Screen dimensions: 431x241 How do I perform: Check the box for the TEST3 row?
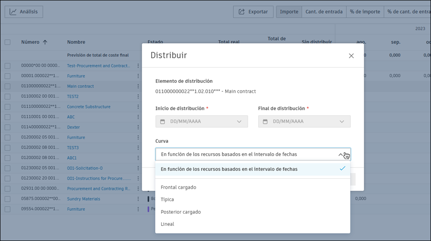pos(7,148)
